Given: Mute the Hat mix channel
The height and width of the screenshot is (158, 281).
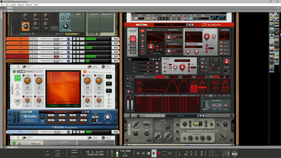Looking at the screenshot, I should (31, 47).
